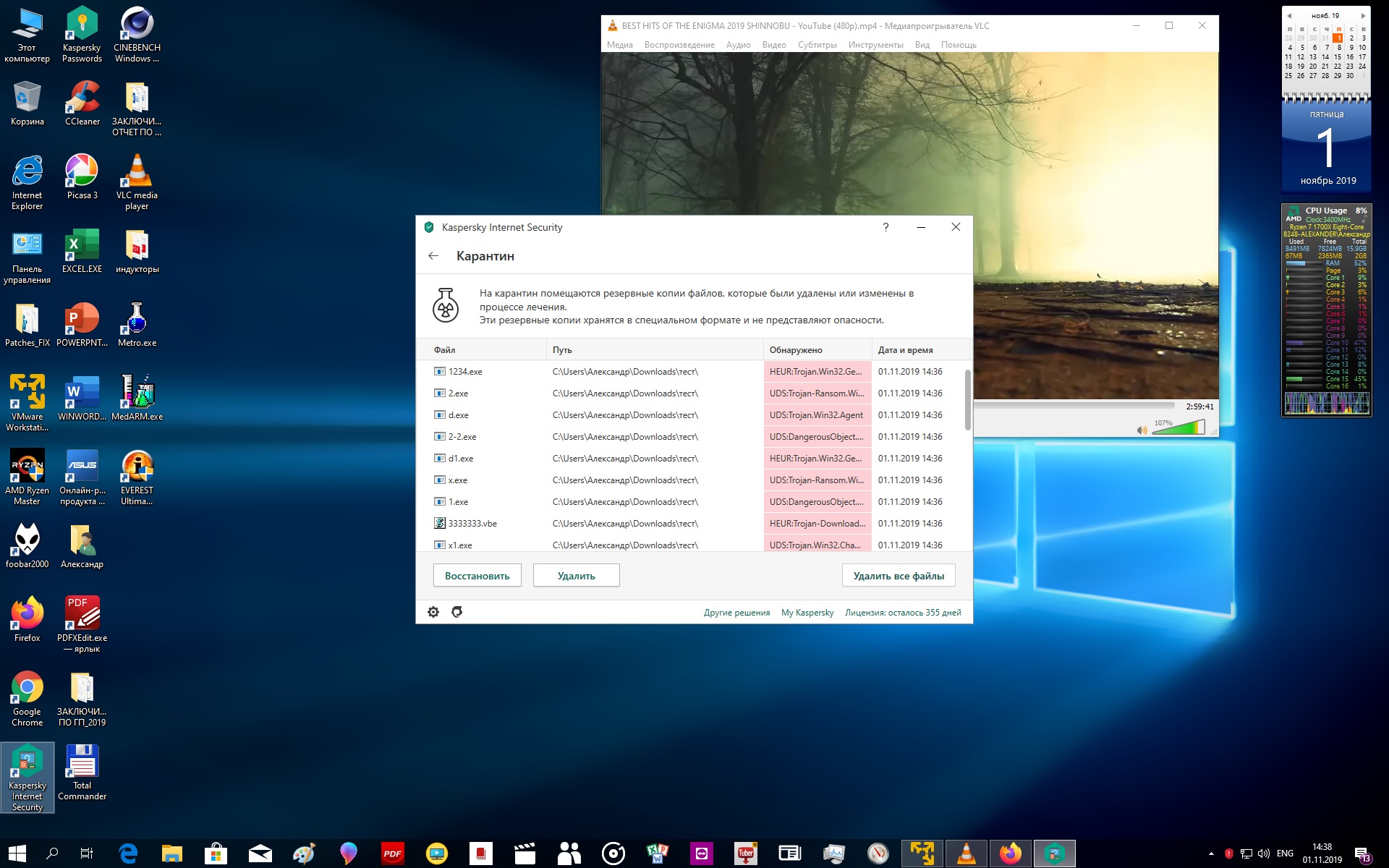Open the VLC Аудио menu
The height and width of the screenshot is (868, 1389).
pyautogui.click(x=738, y=45)
